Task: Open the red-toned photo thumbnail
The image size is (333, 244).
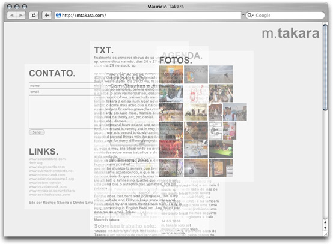Action: click(x=171, y=149)
